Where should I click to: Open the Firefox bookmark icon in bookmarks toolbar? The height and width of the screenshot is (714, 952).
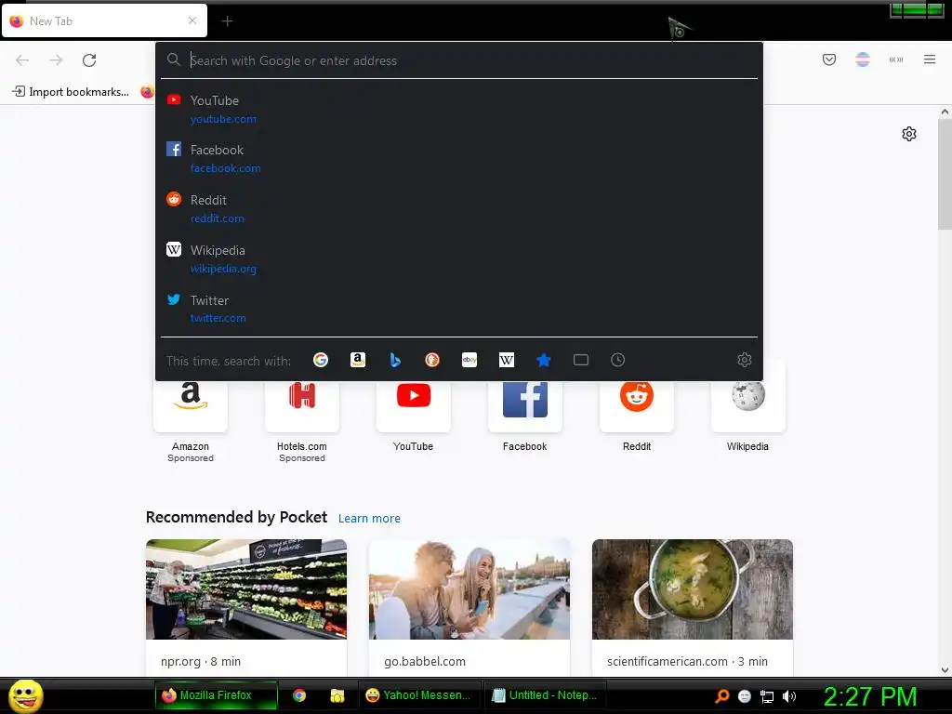[x=147, y=92]
